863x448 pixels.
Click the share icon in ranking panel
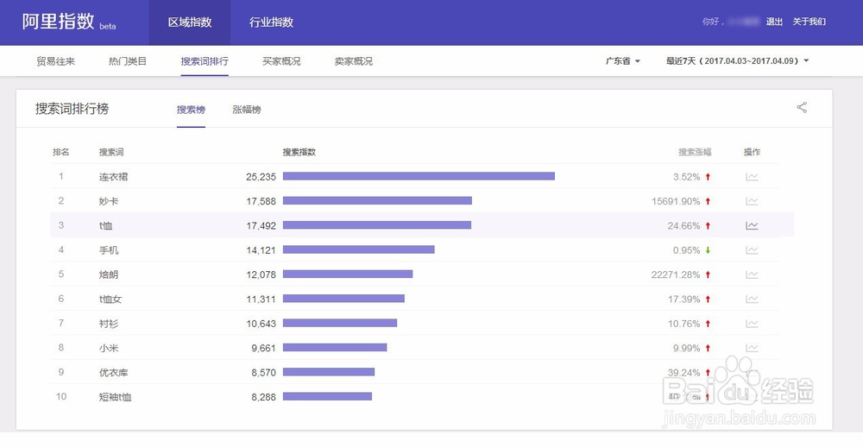(x=802, y=108)
